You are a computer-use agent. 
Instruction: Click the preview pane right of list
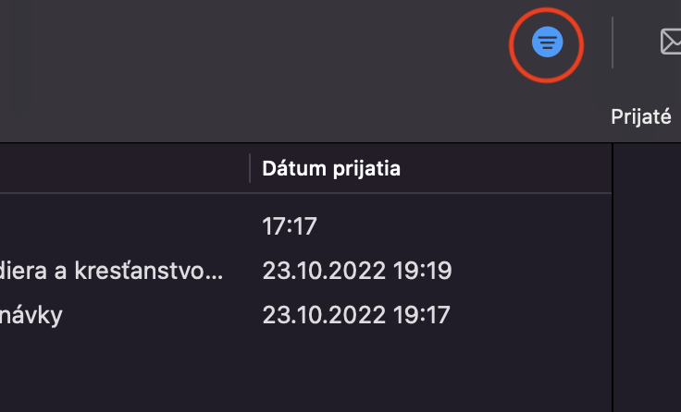tap(648, 277)
